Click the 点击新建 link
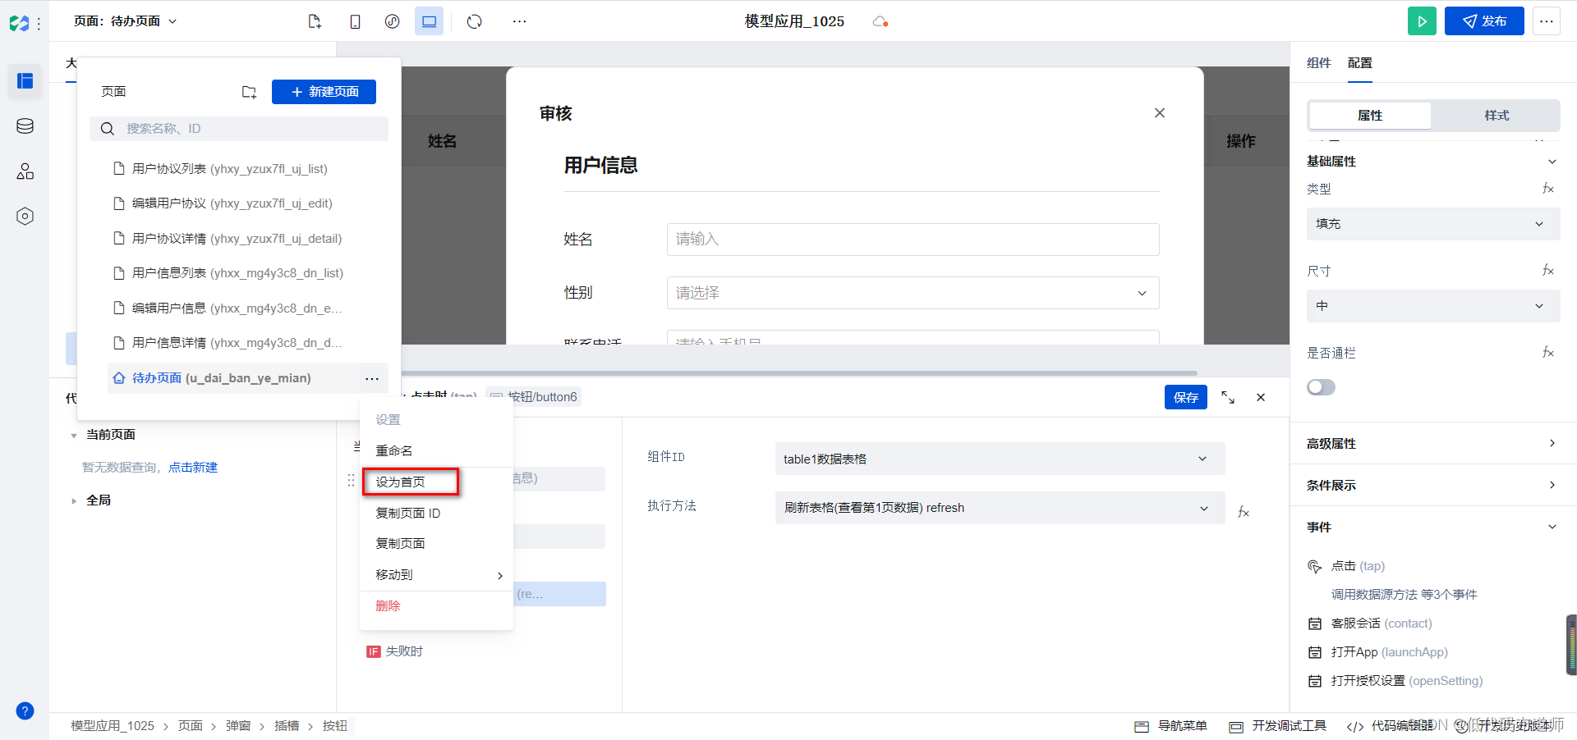Screen dimensions: 1577x740 tap(193, 468)
